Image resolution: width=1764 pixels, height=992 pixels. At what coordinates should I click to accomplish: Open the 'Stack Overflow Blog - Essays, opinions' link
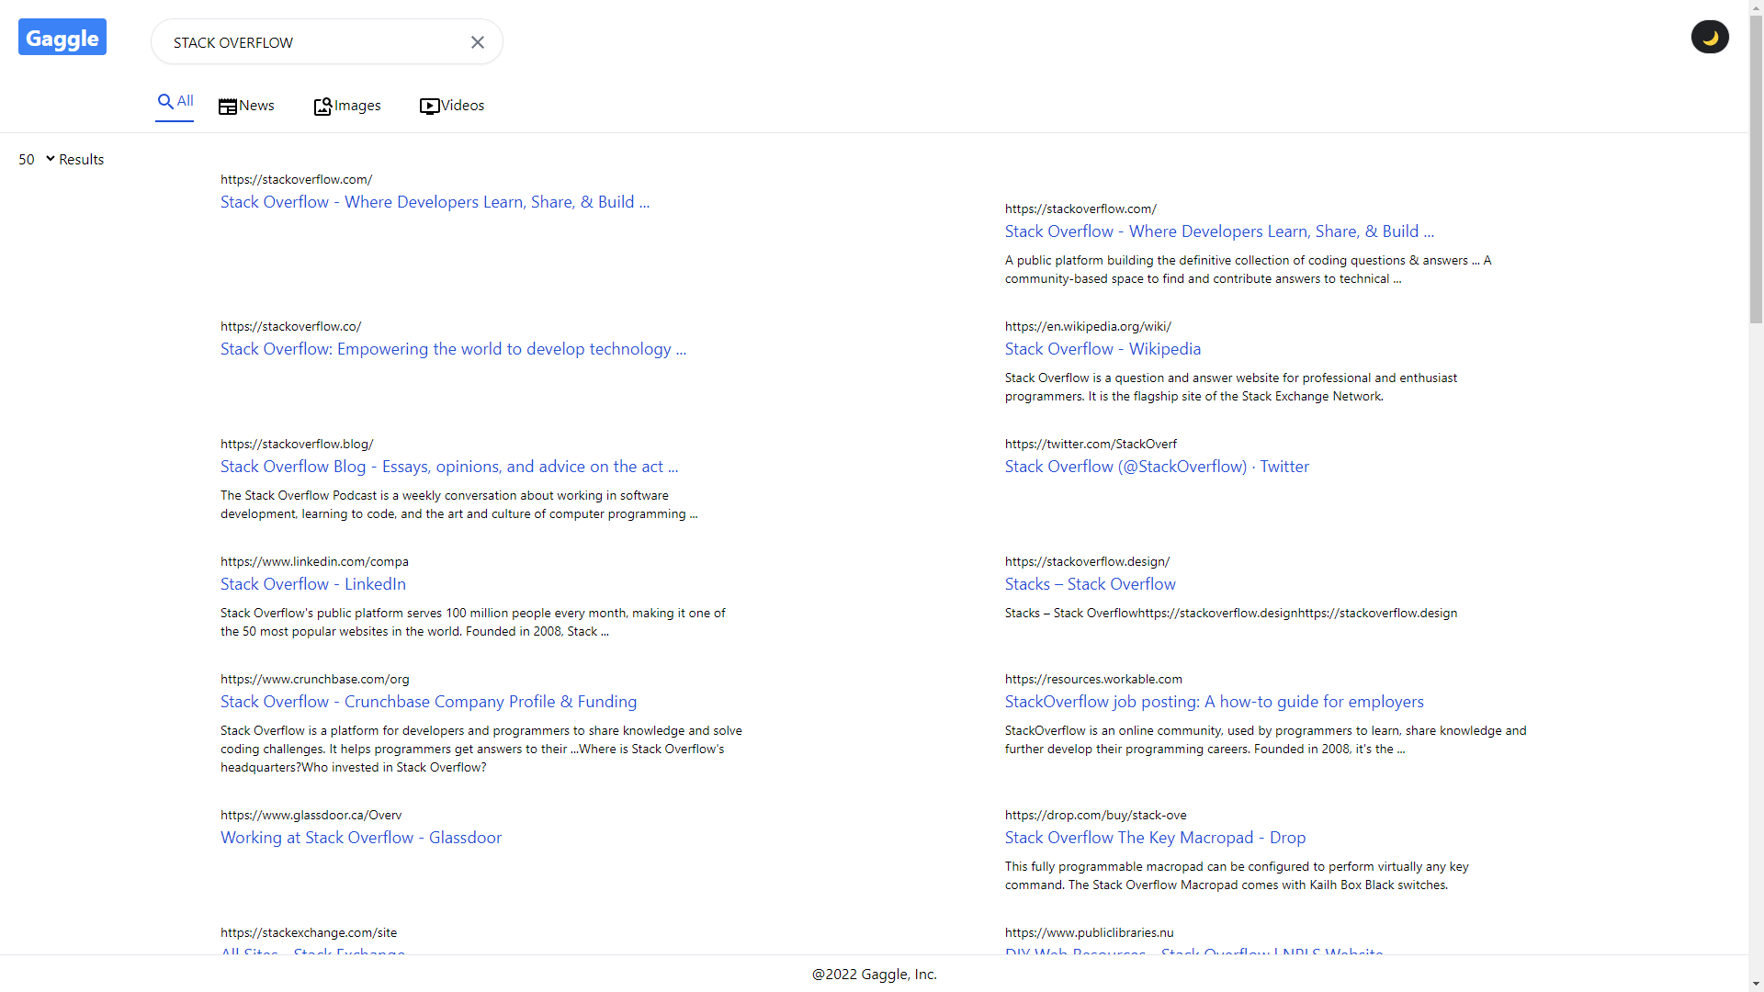449,467
